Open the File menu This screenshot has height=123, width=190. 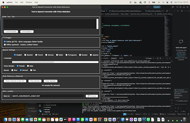click(x=16, y=2)
